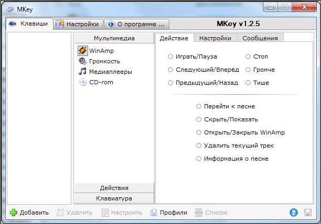Click the Список button label

click(x=217, y=212)
